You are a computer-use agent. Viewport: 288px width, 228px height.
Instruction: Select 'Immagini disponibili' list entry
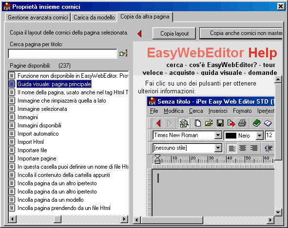coord(39,125)
